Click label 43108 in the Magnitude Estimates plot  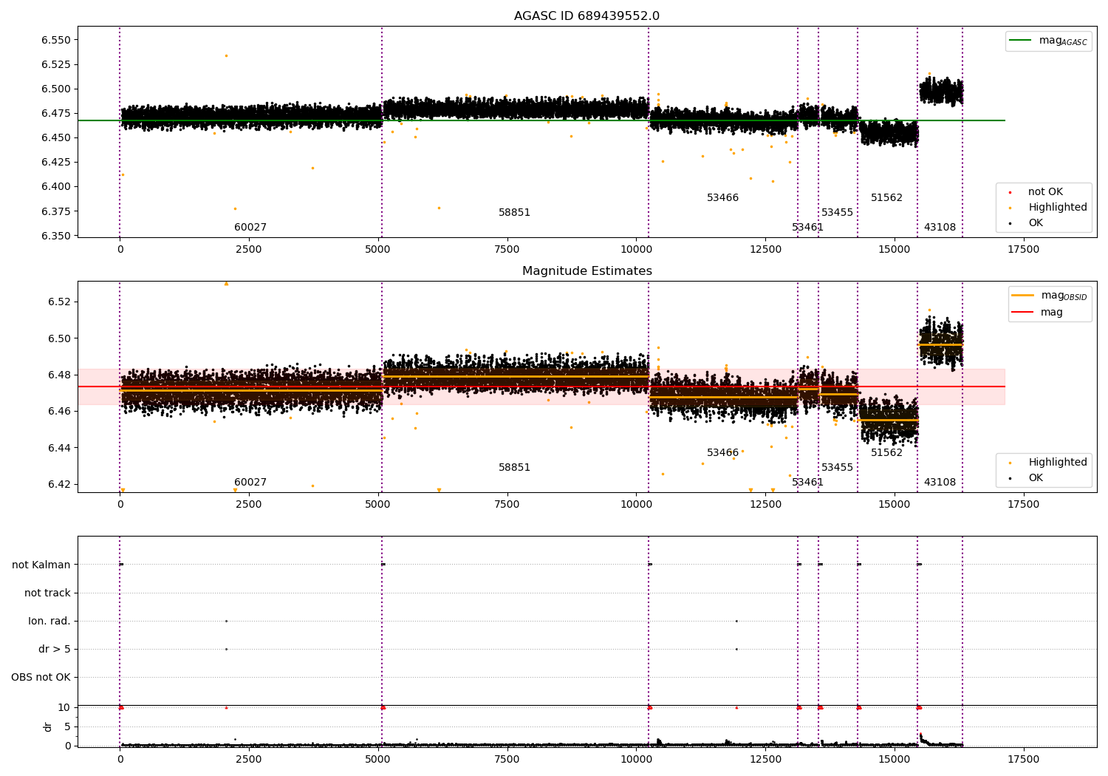pos(940,483)
